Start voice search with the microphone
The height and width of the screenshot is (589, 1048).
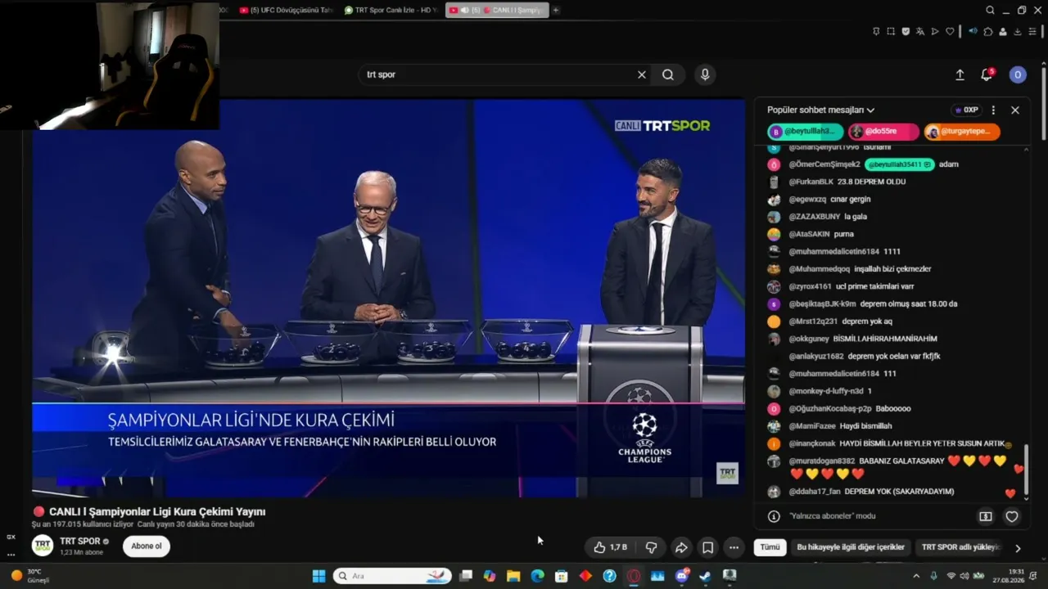pos(705,74)
